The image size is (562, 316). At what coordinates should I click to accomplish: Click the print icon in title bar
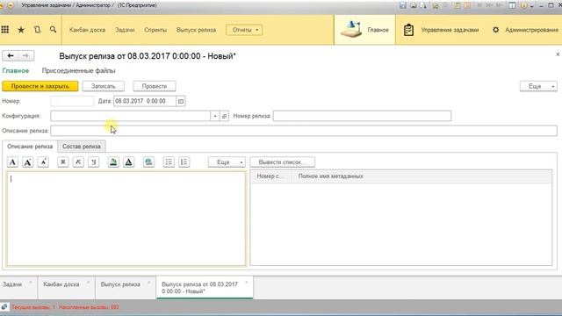tap(414, 5)
